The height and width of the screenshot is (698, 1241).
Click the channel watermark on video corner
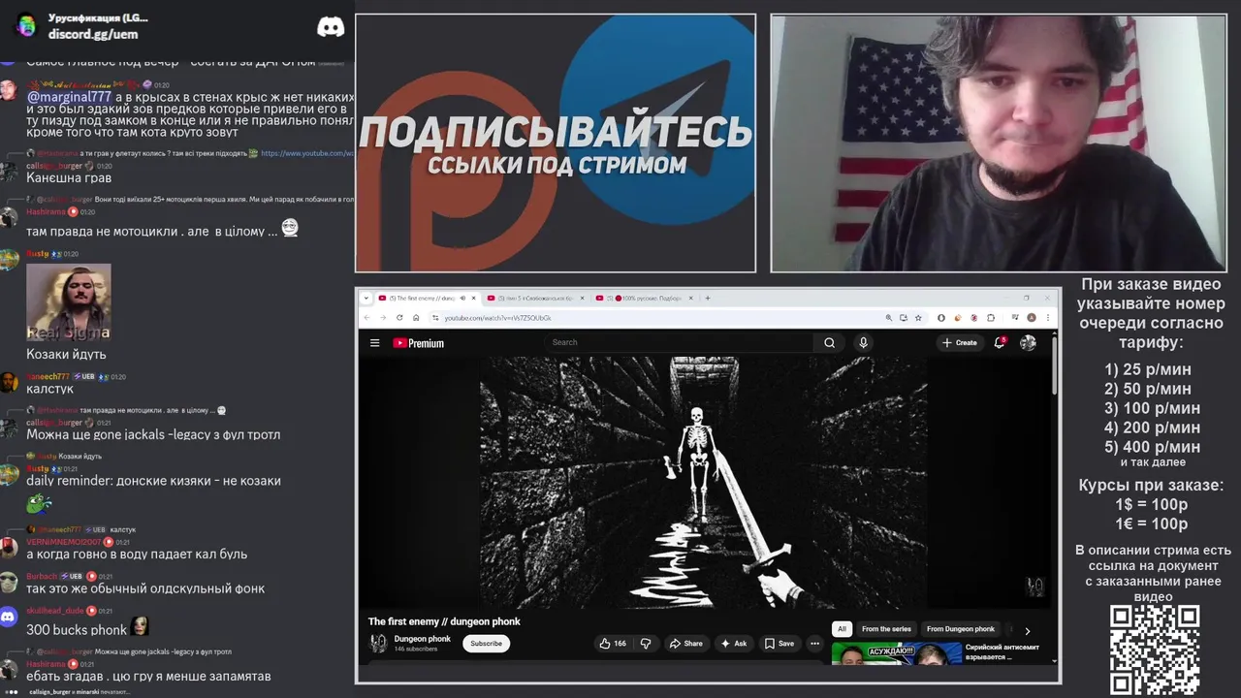coord(1035,587)
